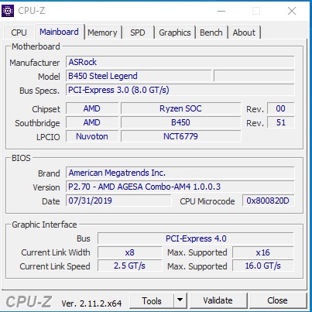This screenshot has width=312, height=312.
Task: Open the Memory tab
Action: 102,33
